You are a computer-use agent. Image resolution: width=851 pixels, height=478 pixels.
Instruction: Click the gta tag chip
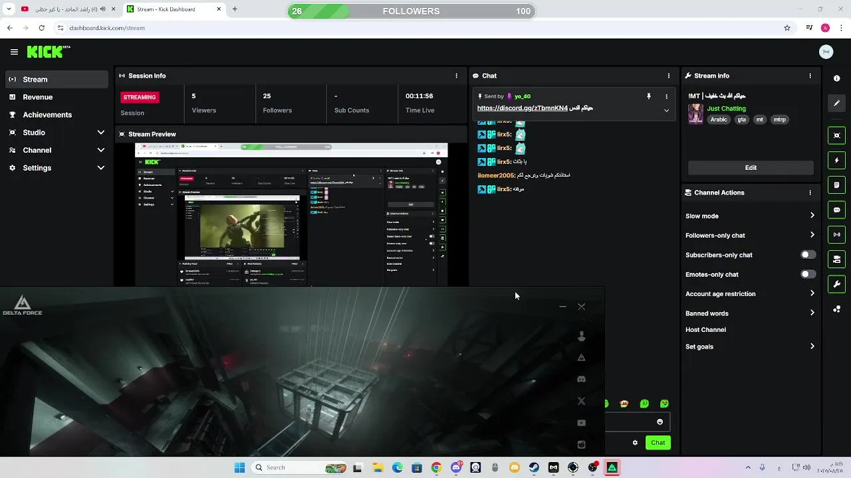pos(741,119)
